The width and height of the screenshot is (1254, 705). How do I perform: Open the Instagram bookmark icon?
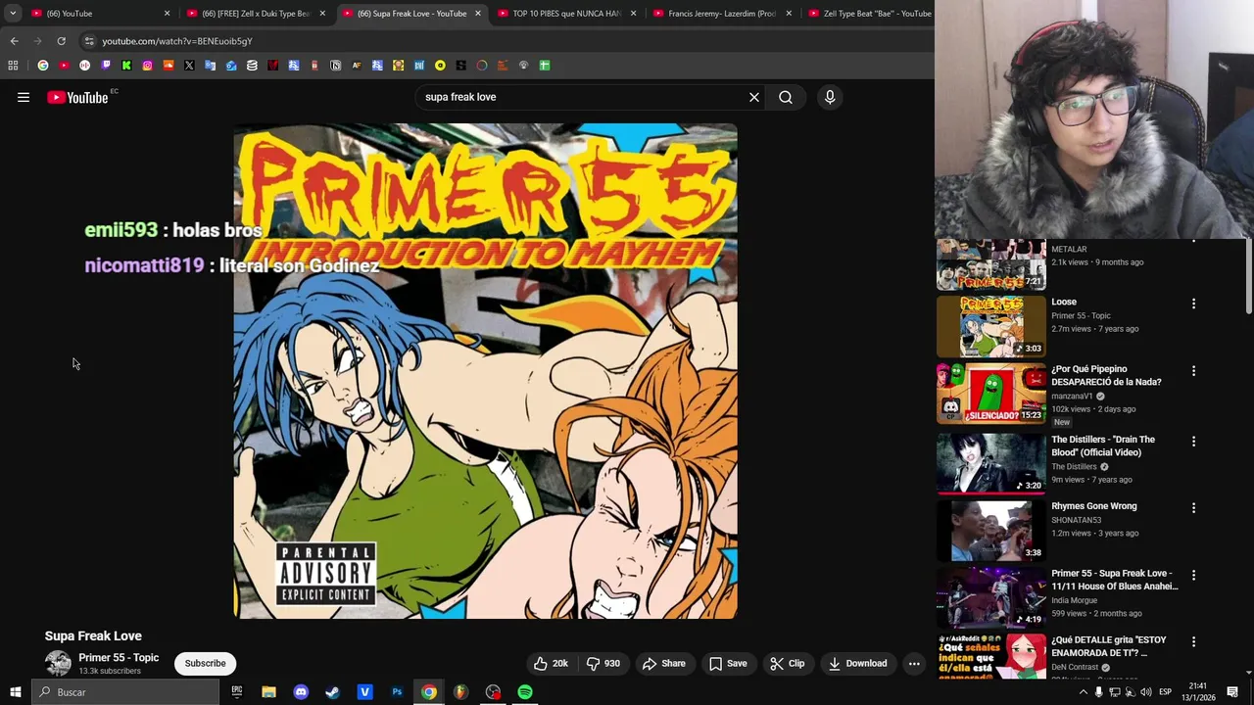(x=147, y=66)
